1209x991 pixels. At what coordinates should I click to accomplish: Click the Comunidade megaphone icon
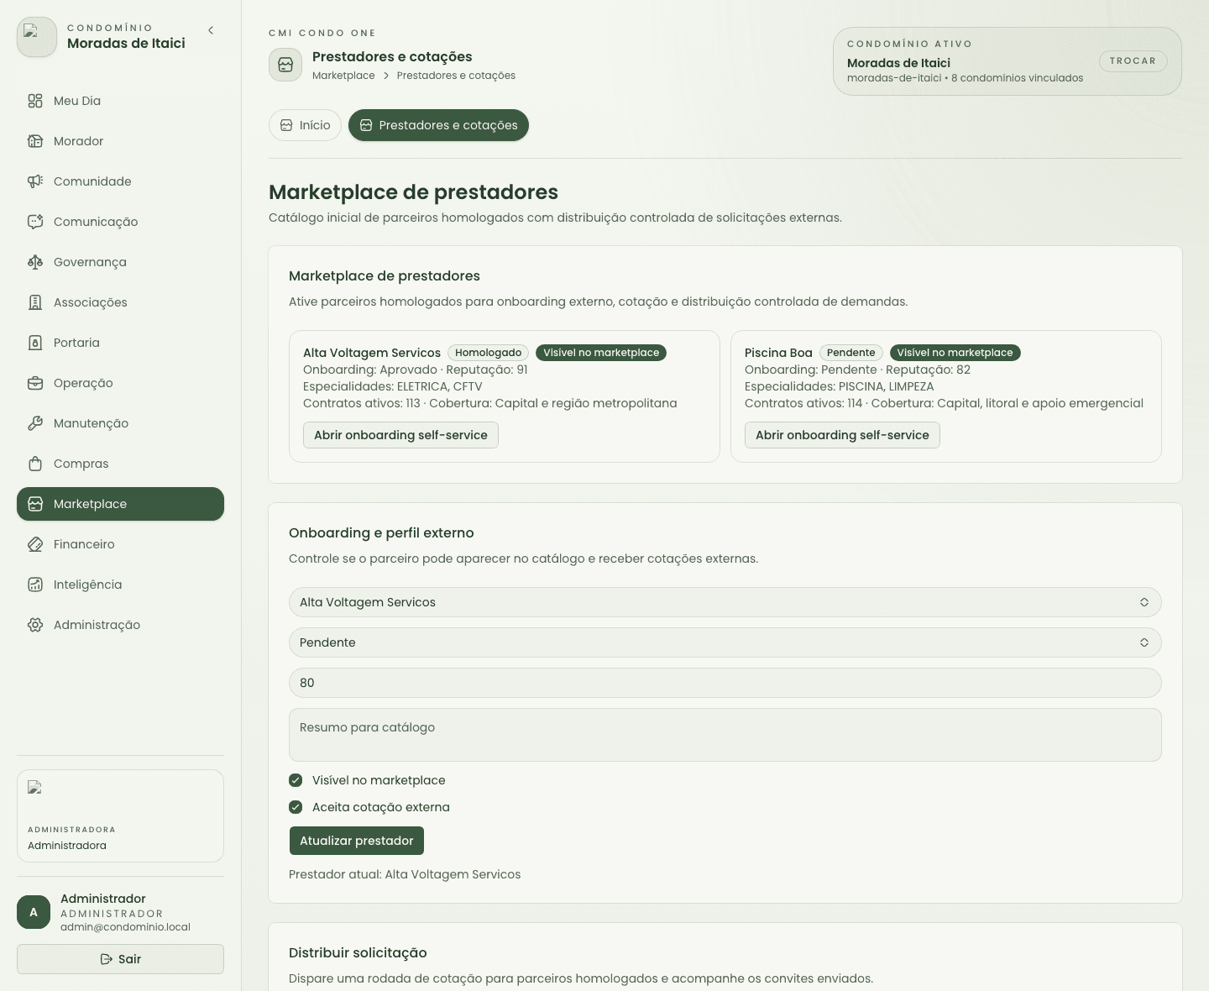pyautogui.click(x=35, y=181)
